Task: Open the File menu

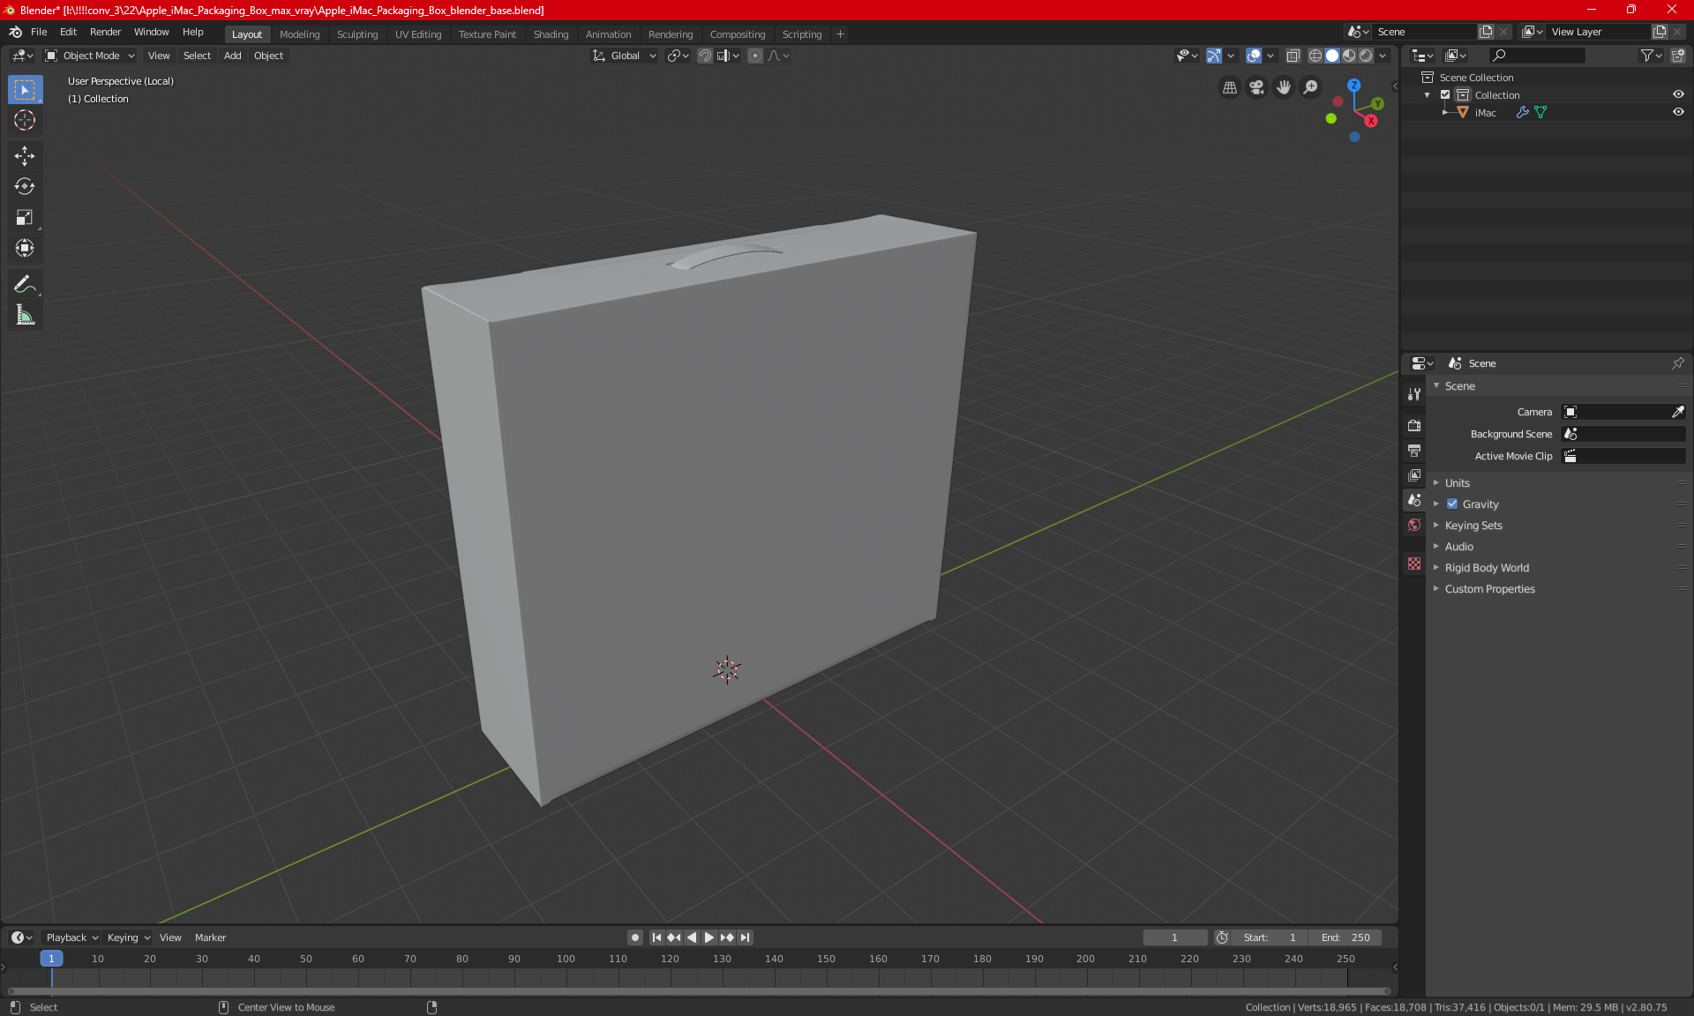Action: 39,32
